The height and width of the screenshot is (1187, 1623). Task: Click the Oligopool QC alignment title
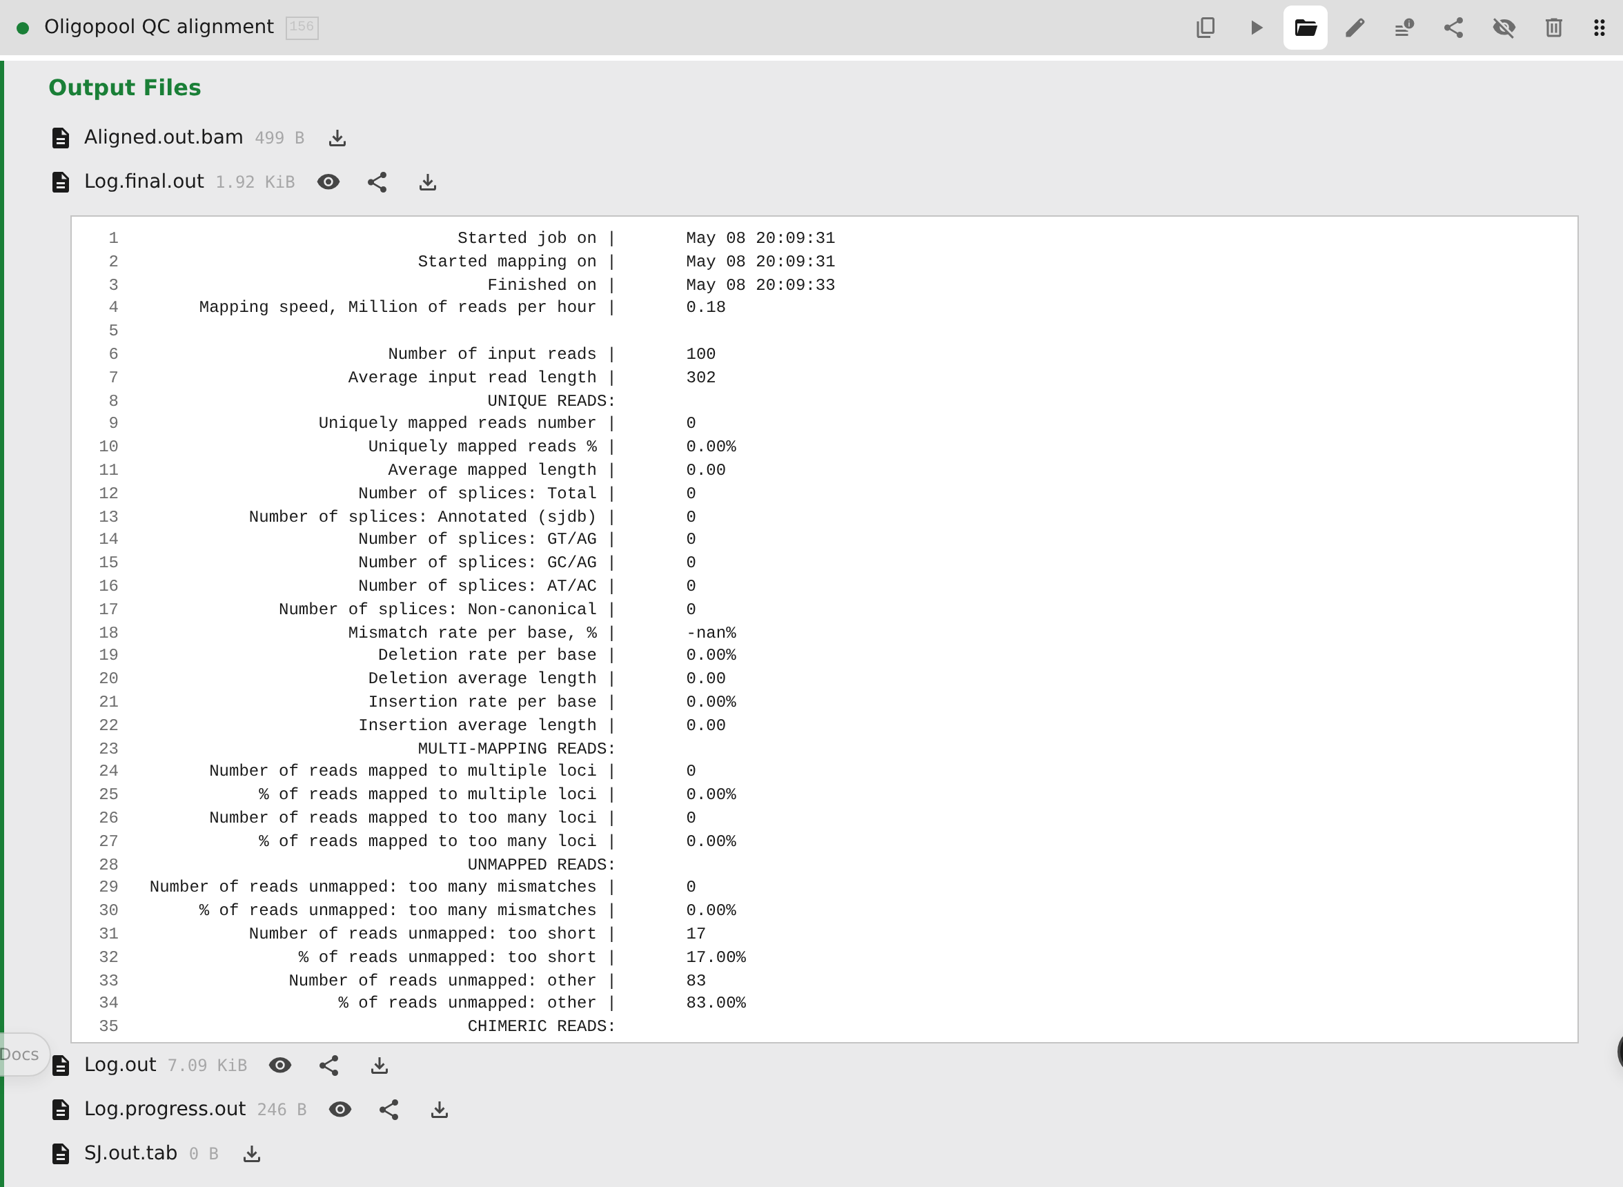coord(159,27)
